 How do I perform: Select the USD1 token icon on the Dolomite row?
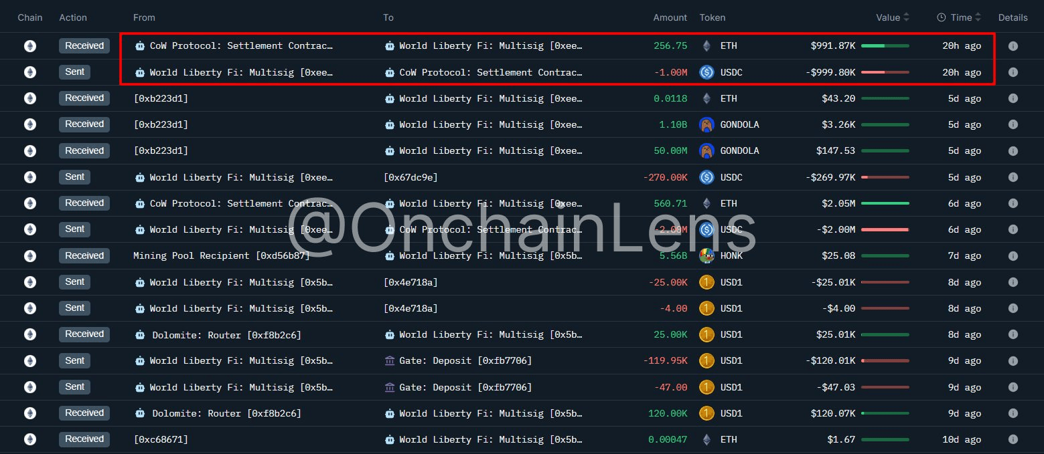[x=707, y=334]
